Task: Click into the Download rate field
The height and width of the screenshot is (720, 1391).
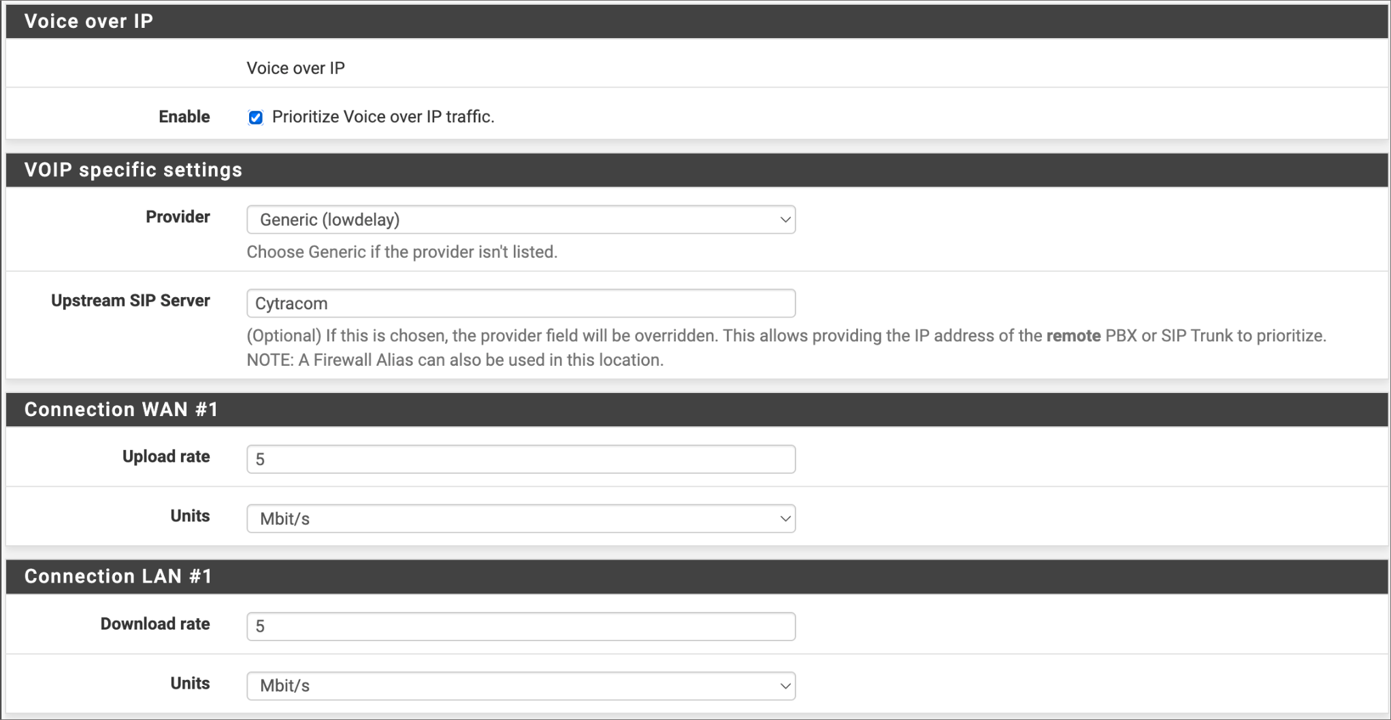Action: [521, 626]
